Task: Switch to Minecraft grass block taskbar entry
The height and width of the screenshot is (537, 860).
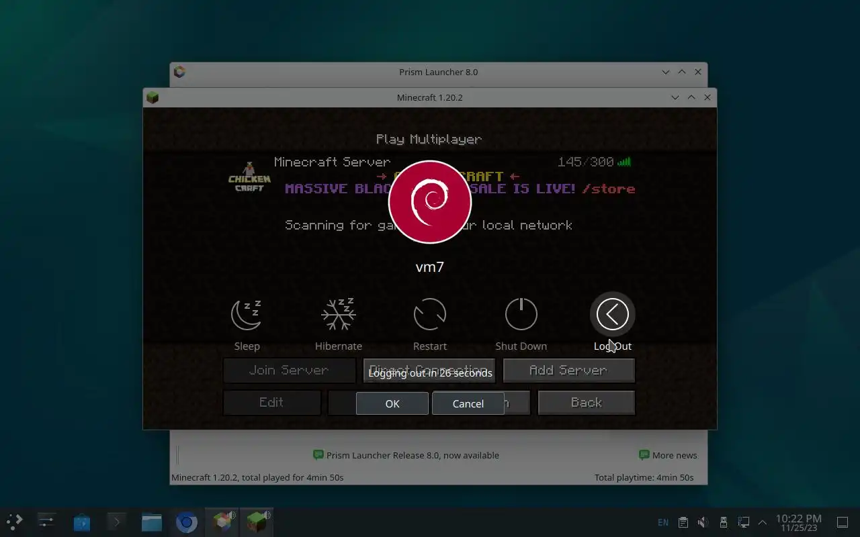Action: (257, 522)
